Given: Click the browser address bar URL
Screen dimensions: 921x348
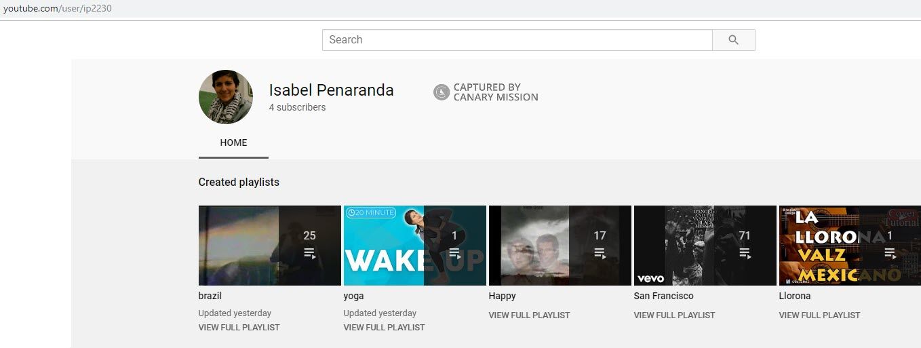Looking at the screenshot, I should [58, 8].
